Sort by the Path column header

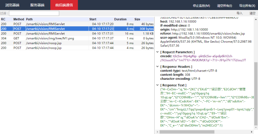coord(57,19)
